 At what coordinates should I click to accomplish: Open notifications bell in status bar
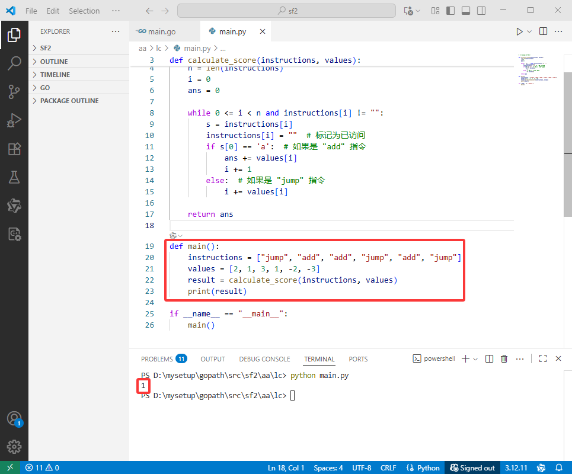559,468
